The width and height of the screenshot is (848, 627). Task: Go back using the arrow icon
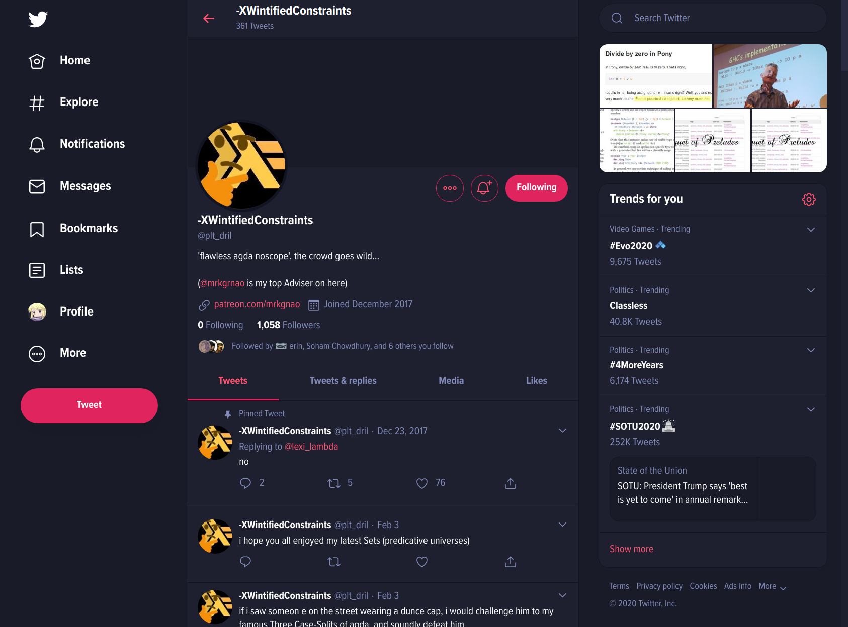[x=209, y=19]
